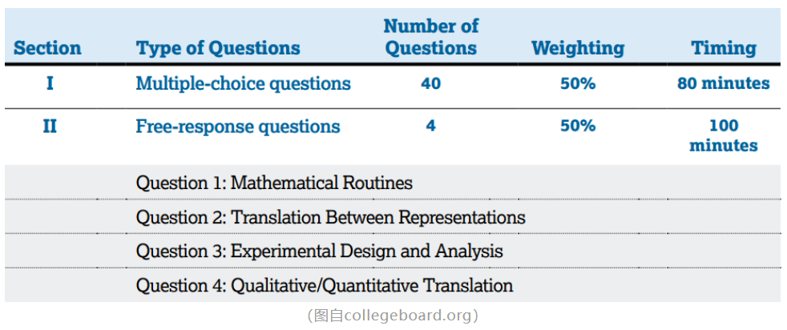787x330 pixels.
Task: Select the number 4 questions cell
Action: pyautogui.click(x=430, y=127)
